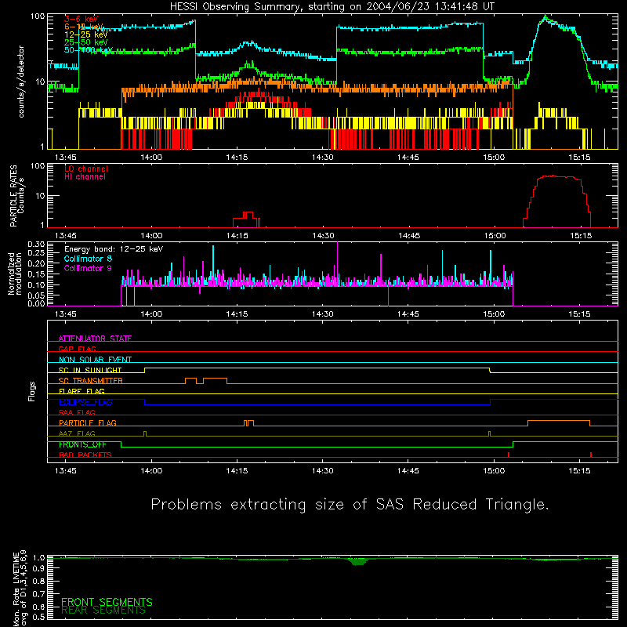Click the HESSI Observing Summary title text

coord(332,7)
